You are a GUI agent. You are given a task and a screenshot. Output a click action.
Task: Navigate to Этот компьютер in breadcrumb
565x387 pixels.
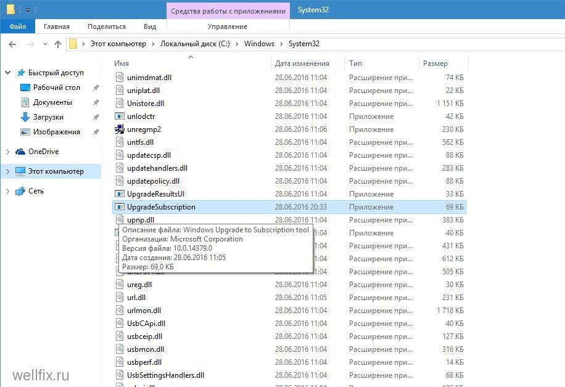click(118, 44)
